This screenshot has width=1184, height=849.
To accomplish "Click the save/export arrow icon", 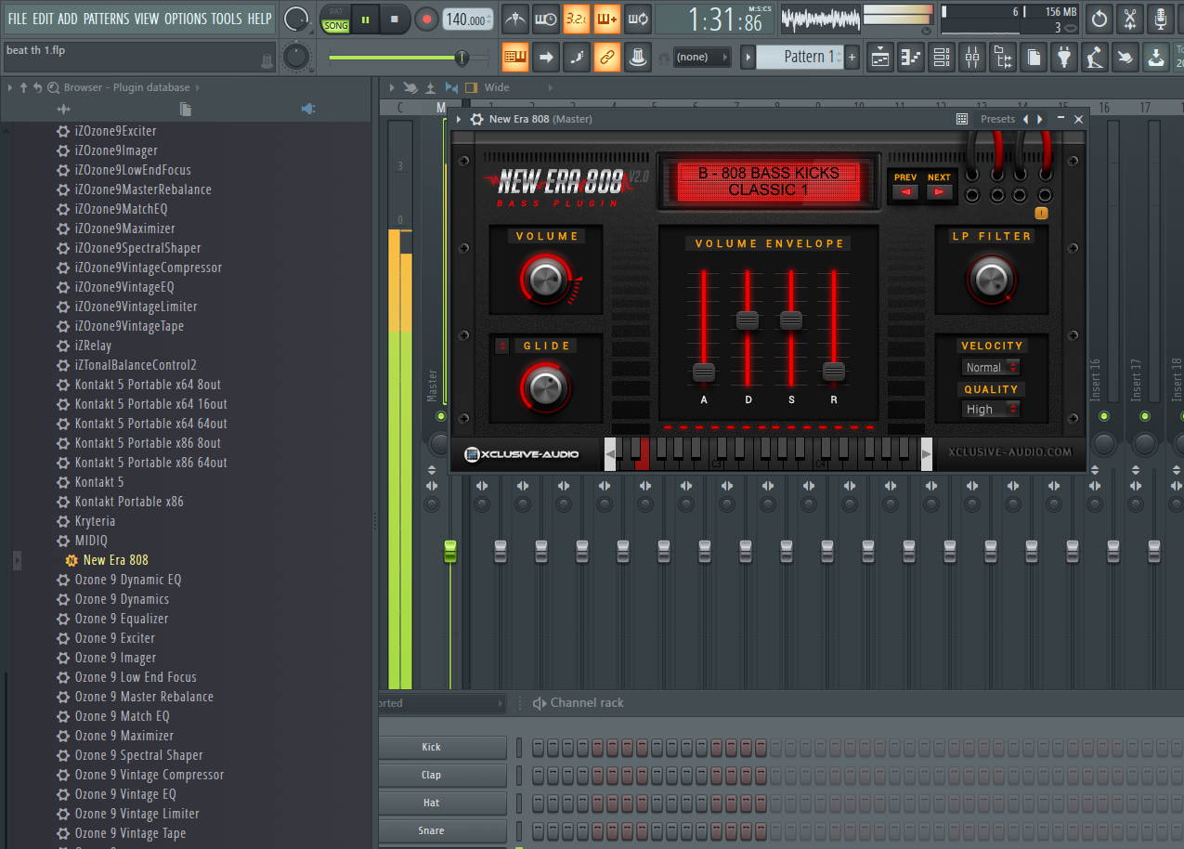I will 1155,58.
